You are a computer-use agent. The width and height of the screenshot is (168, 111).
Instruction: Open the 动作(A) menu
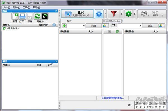16,7
